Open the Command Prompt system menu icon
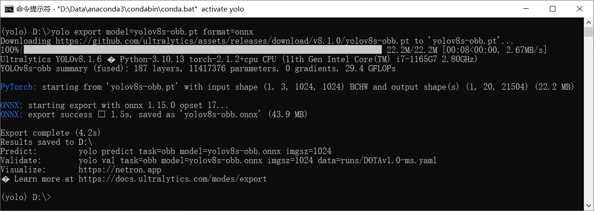Image resolution: width=594 pixels, height=211 pixels. tap(8, 9)
